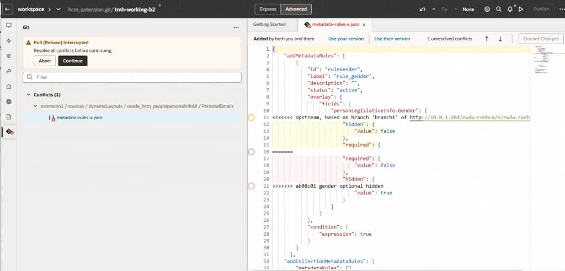Screen dimensions: 565x271
Task: Open the lightning-bolt sidebar icon
Action: pyautogui.click(x=9, y=41)
